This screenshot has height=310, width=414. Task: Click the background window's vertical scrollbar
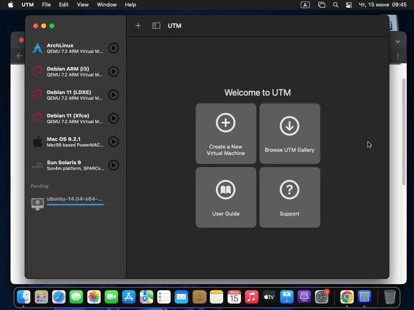pos(404,132)
